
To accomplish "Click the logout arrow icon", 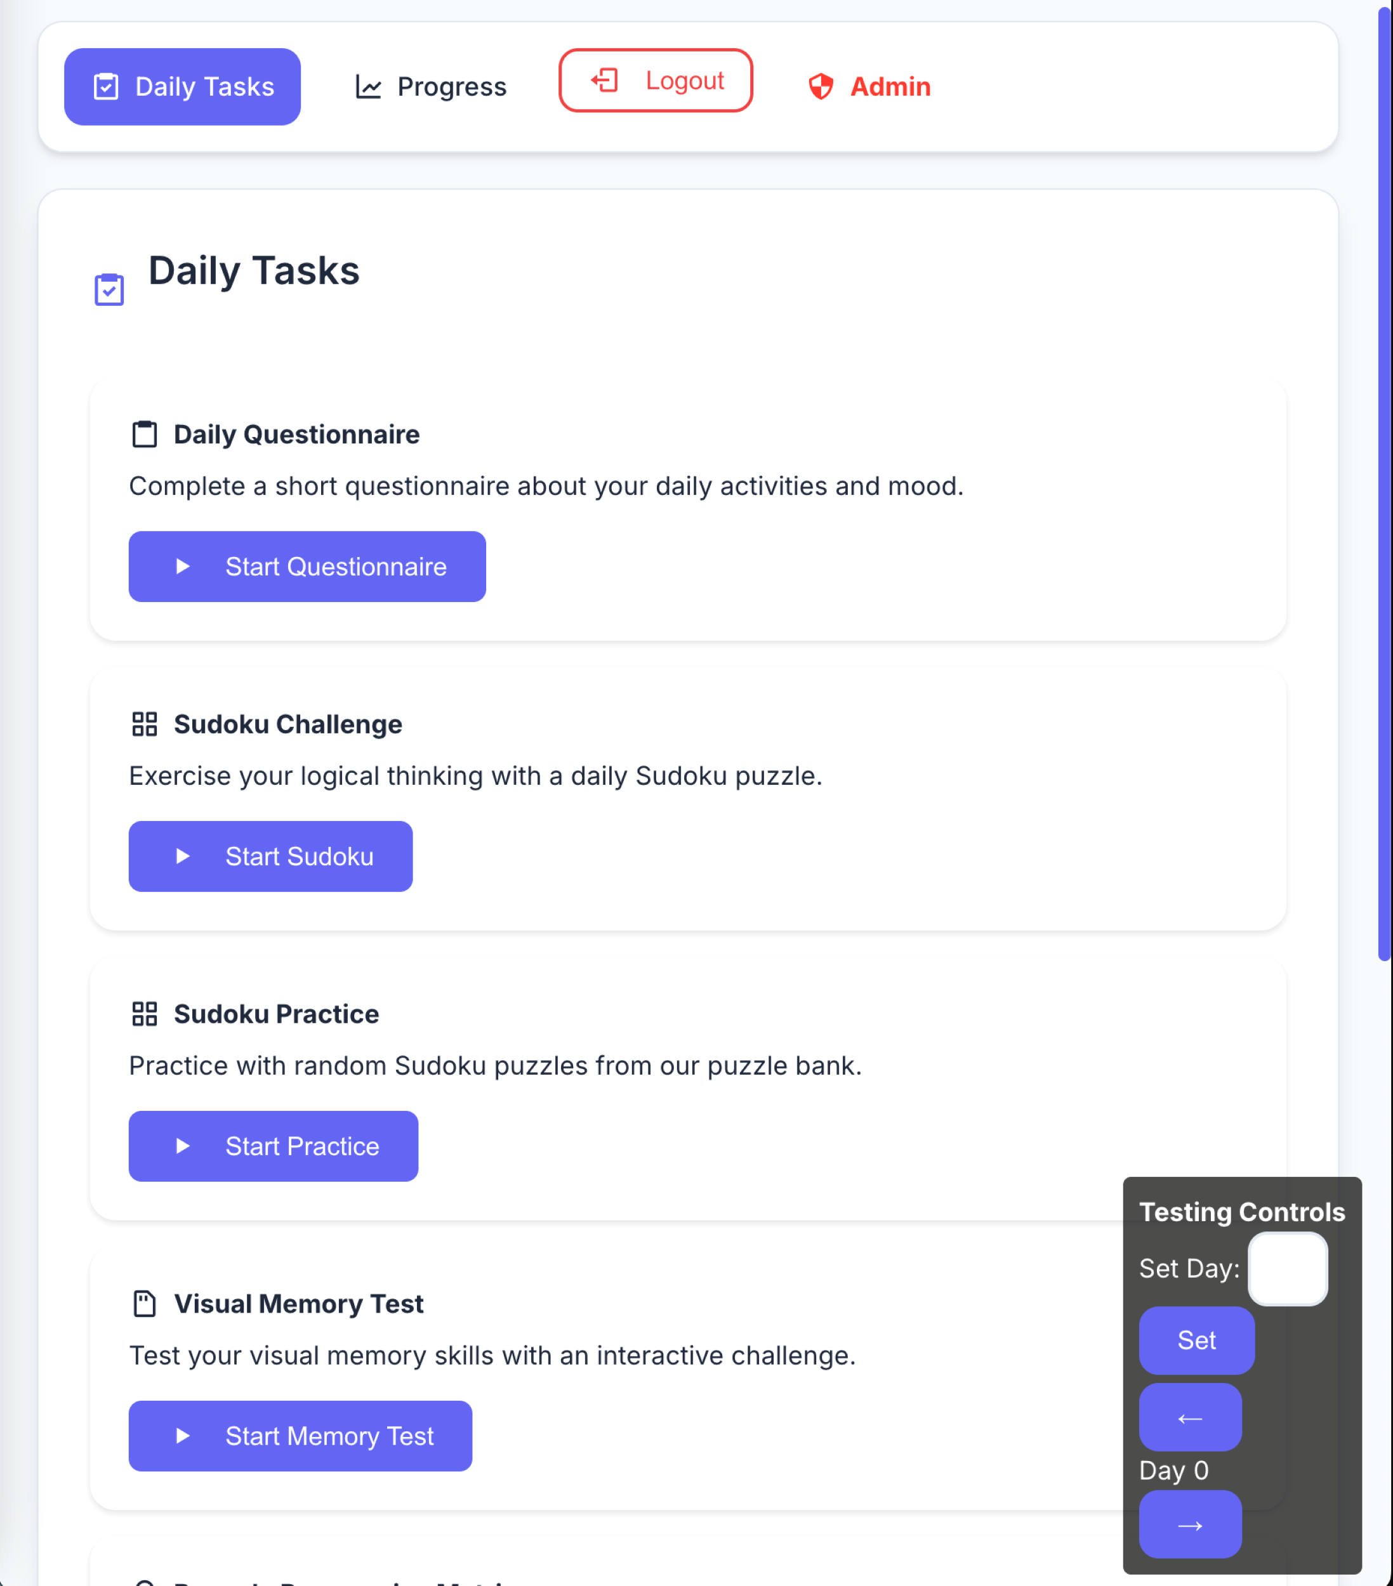I will click(605, 80).
